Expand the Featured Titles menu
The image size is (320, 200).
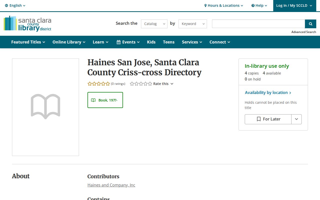coord(28,42)
